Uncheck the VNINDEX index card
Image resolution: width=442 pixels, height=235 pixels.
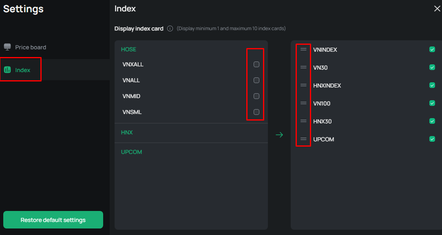[432, 50]
